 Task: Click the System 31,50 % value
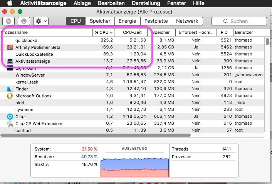(89, 149)
